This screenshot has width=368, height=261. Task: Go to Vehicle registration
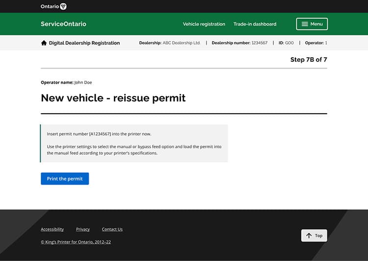204,24
